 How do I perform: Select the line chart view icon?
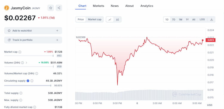point(110,20)
